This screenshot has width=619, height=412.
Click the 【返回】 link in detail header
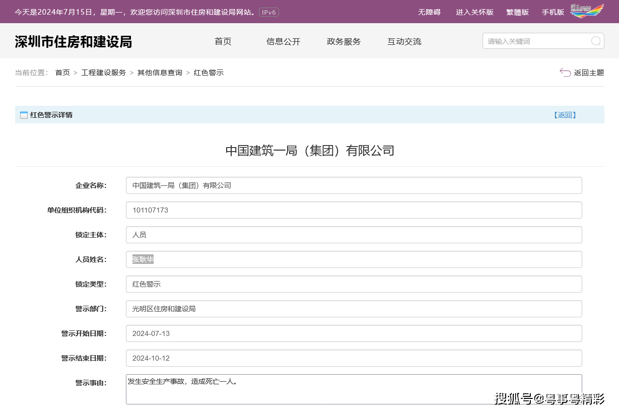click(565, 115)
